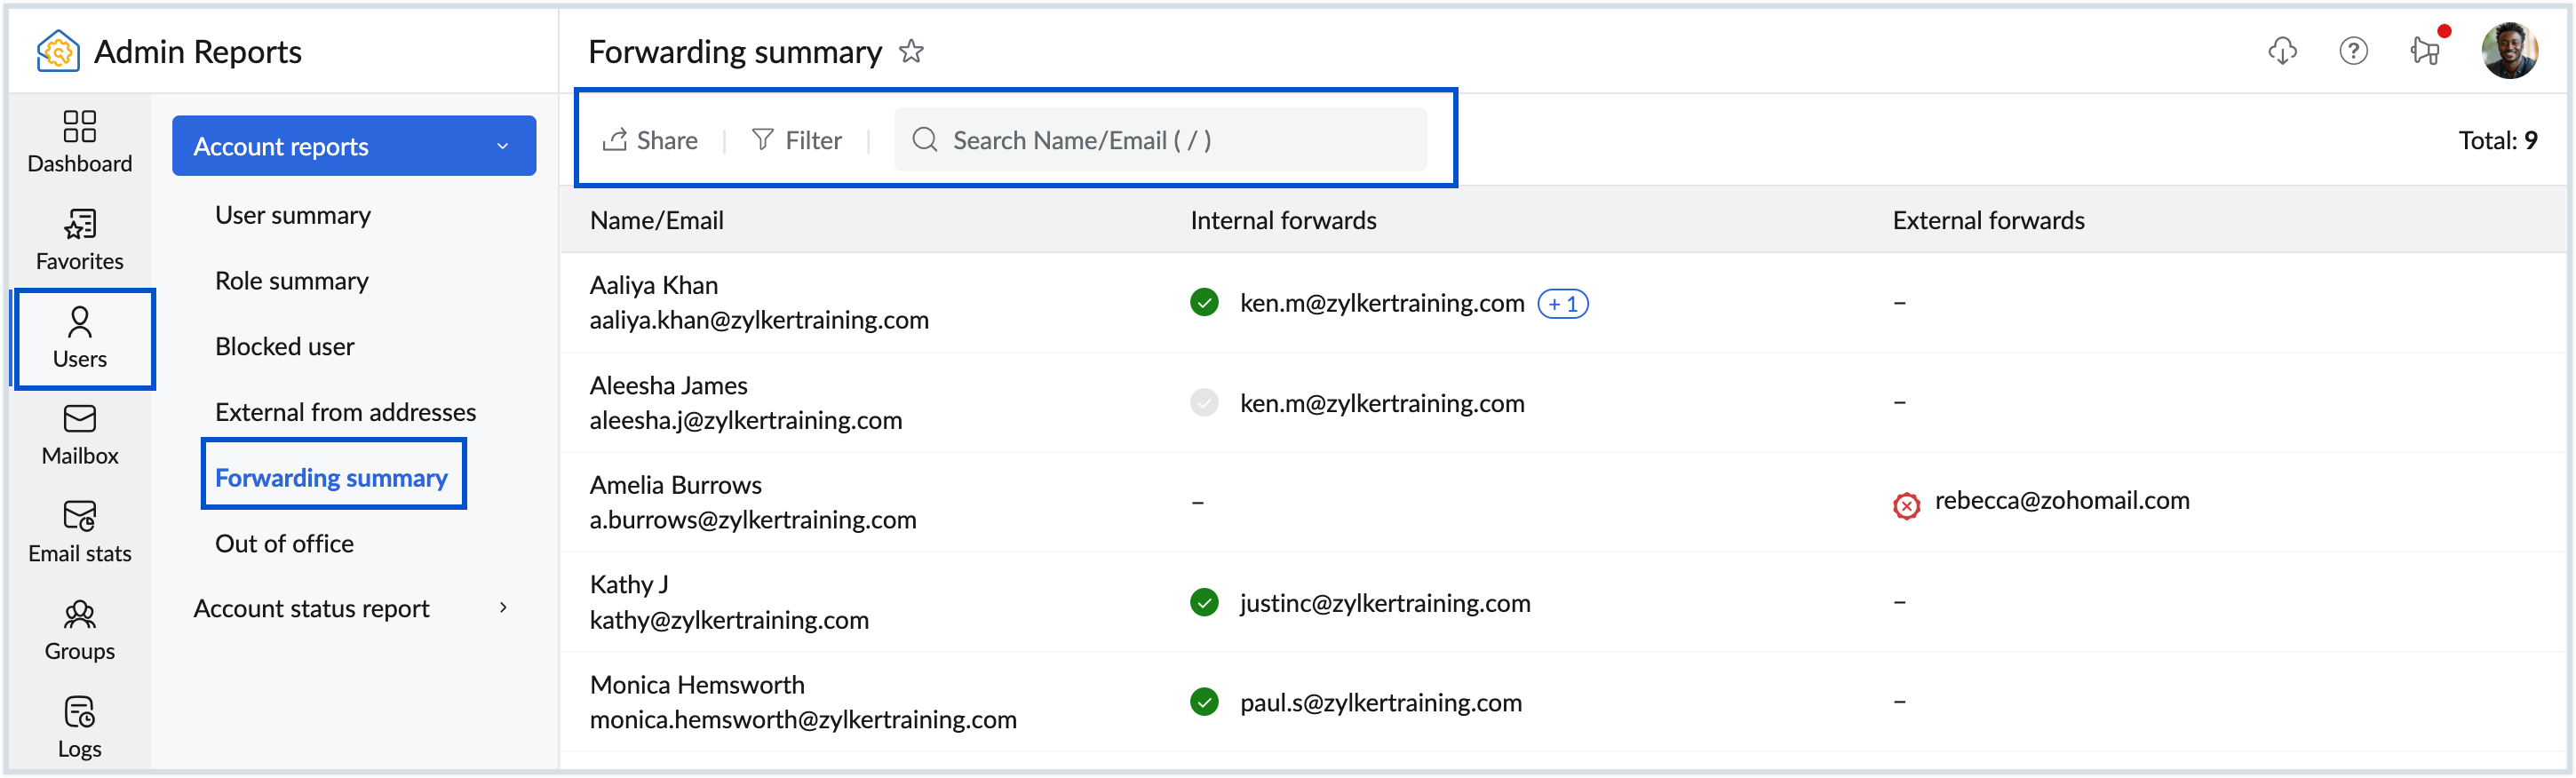Image resolution: width=2576 pixels, height=778 pixels.
Task: Click green status icon in Monica Hemsworth row
Action: [x=1204, y=702]
